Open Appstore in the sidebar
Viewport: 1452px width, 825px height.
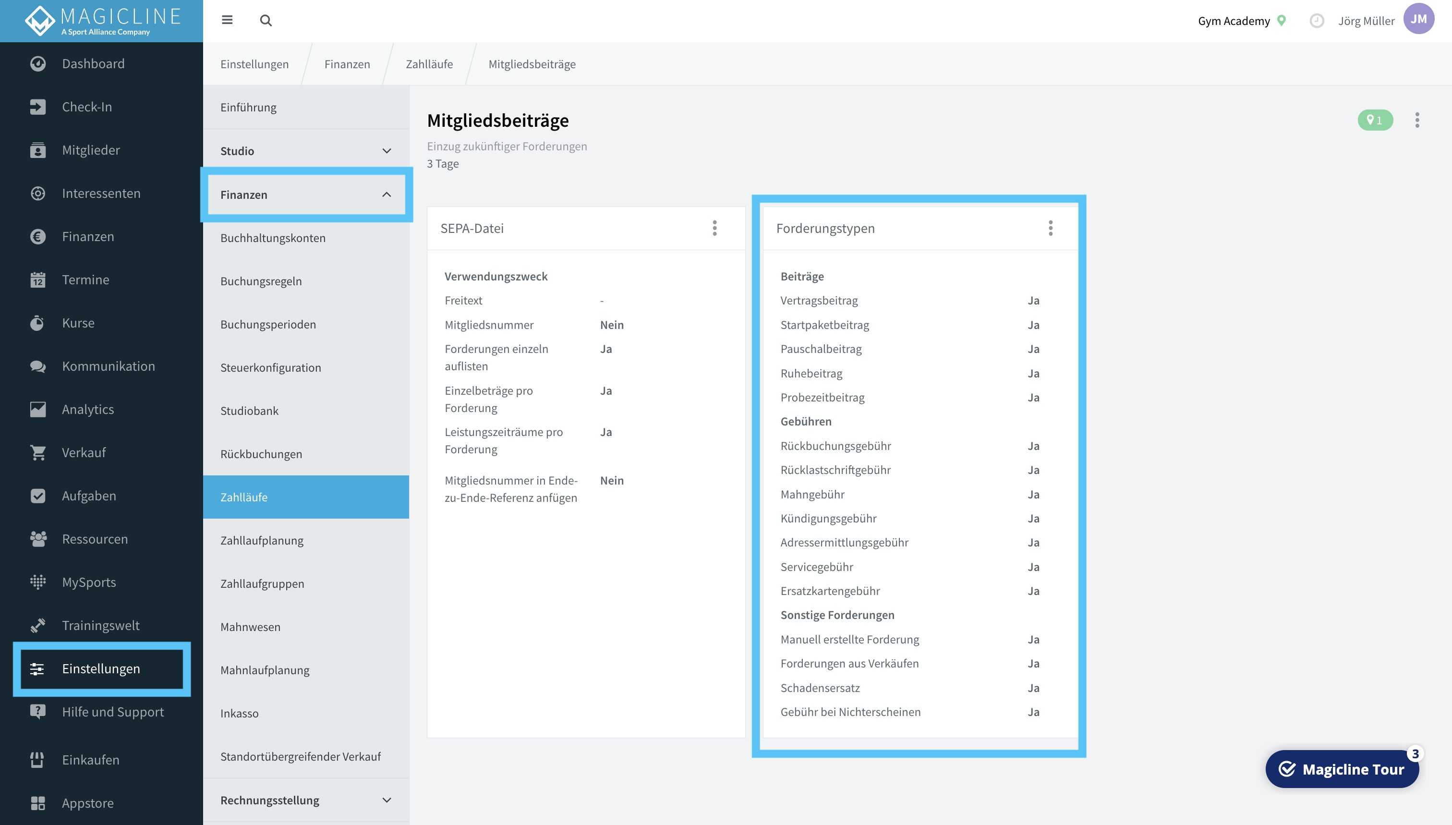pyautogui.click(x=101, y=803)
